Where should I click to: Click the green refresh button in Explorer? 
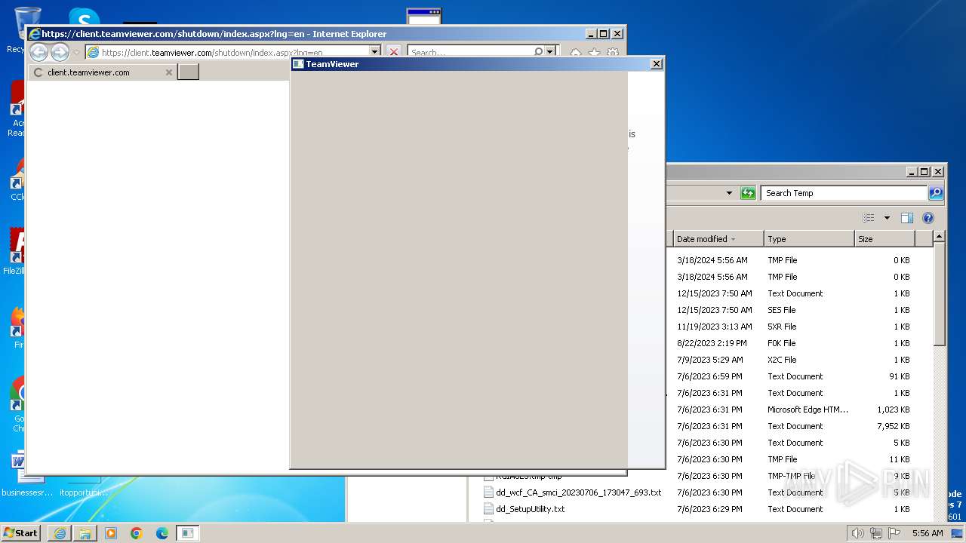(748, 193)
